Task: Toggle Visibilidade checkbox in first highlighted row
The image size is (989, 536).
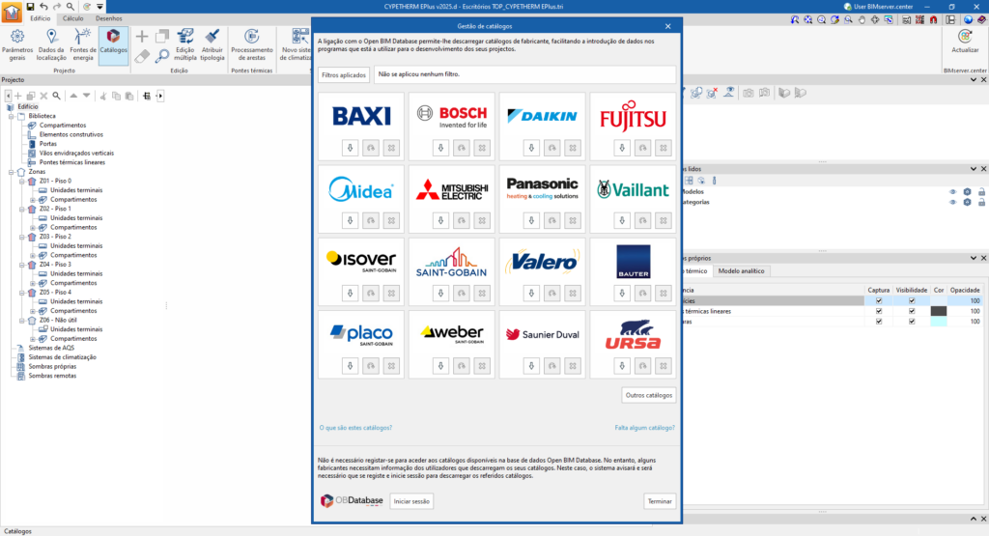Action: click(x=912, y=300)
